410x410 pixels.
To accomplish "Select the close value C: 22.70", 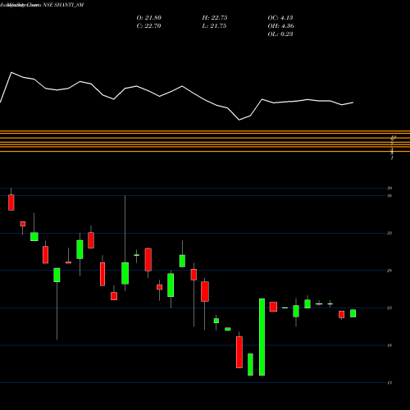I will [148, 26].
